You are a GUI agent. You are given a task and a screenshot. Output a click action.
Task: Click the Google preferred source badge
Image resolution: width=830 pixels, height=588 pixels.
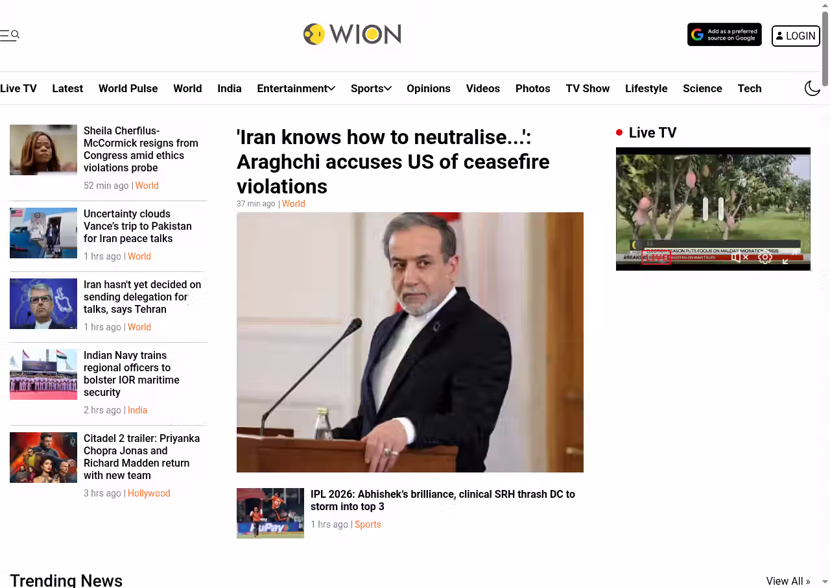pos(724,35)
